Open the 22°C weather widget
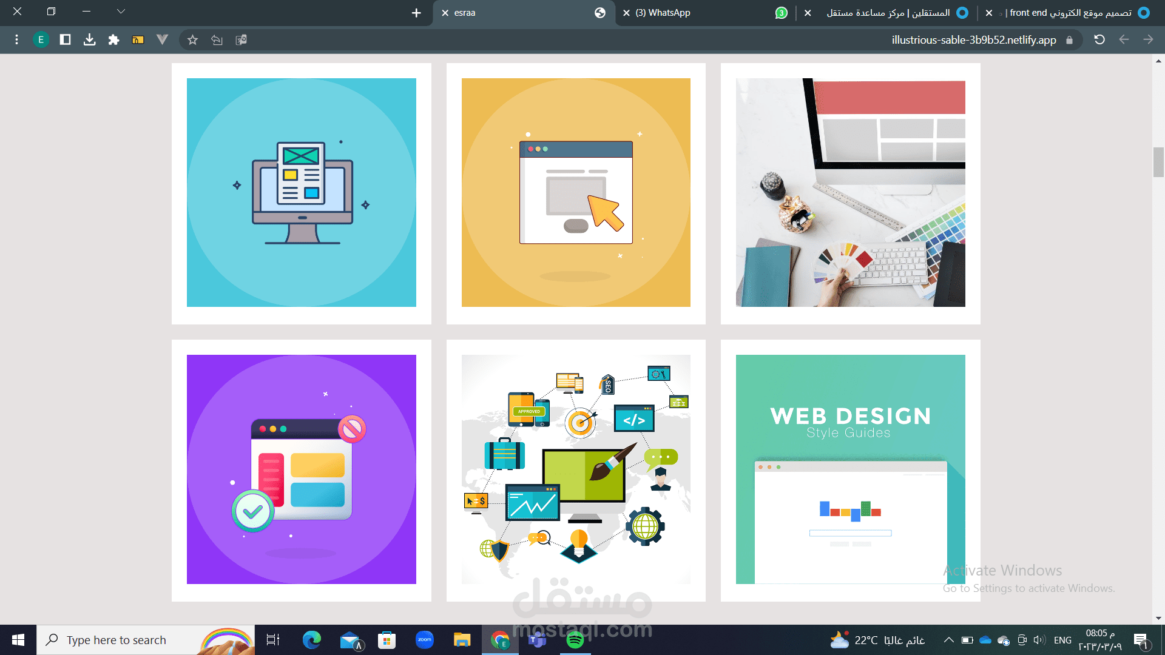The width and height of the screenshot is (1165, 655). coord(877,640)
